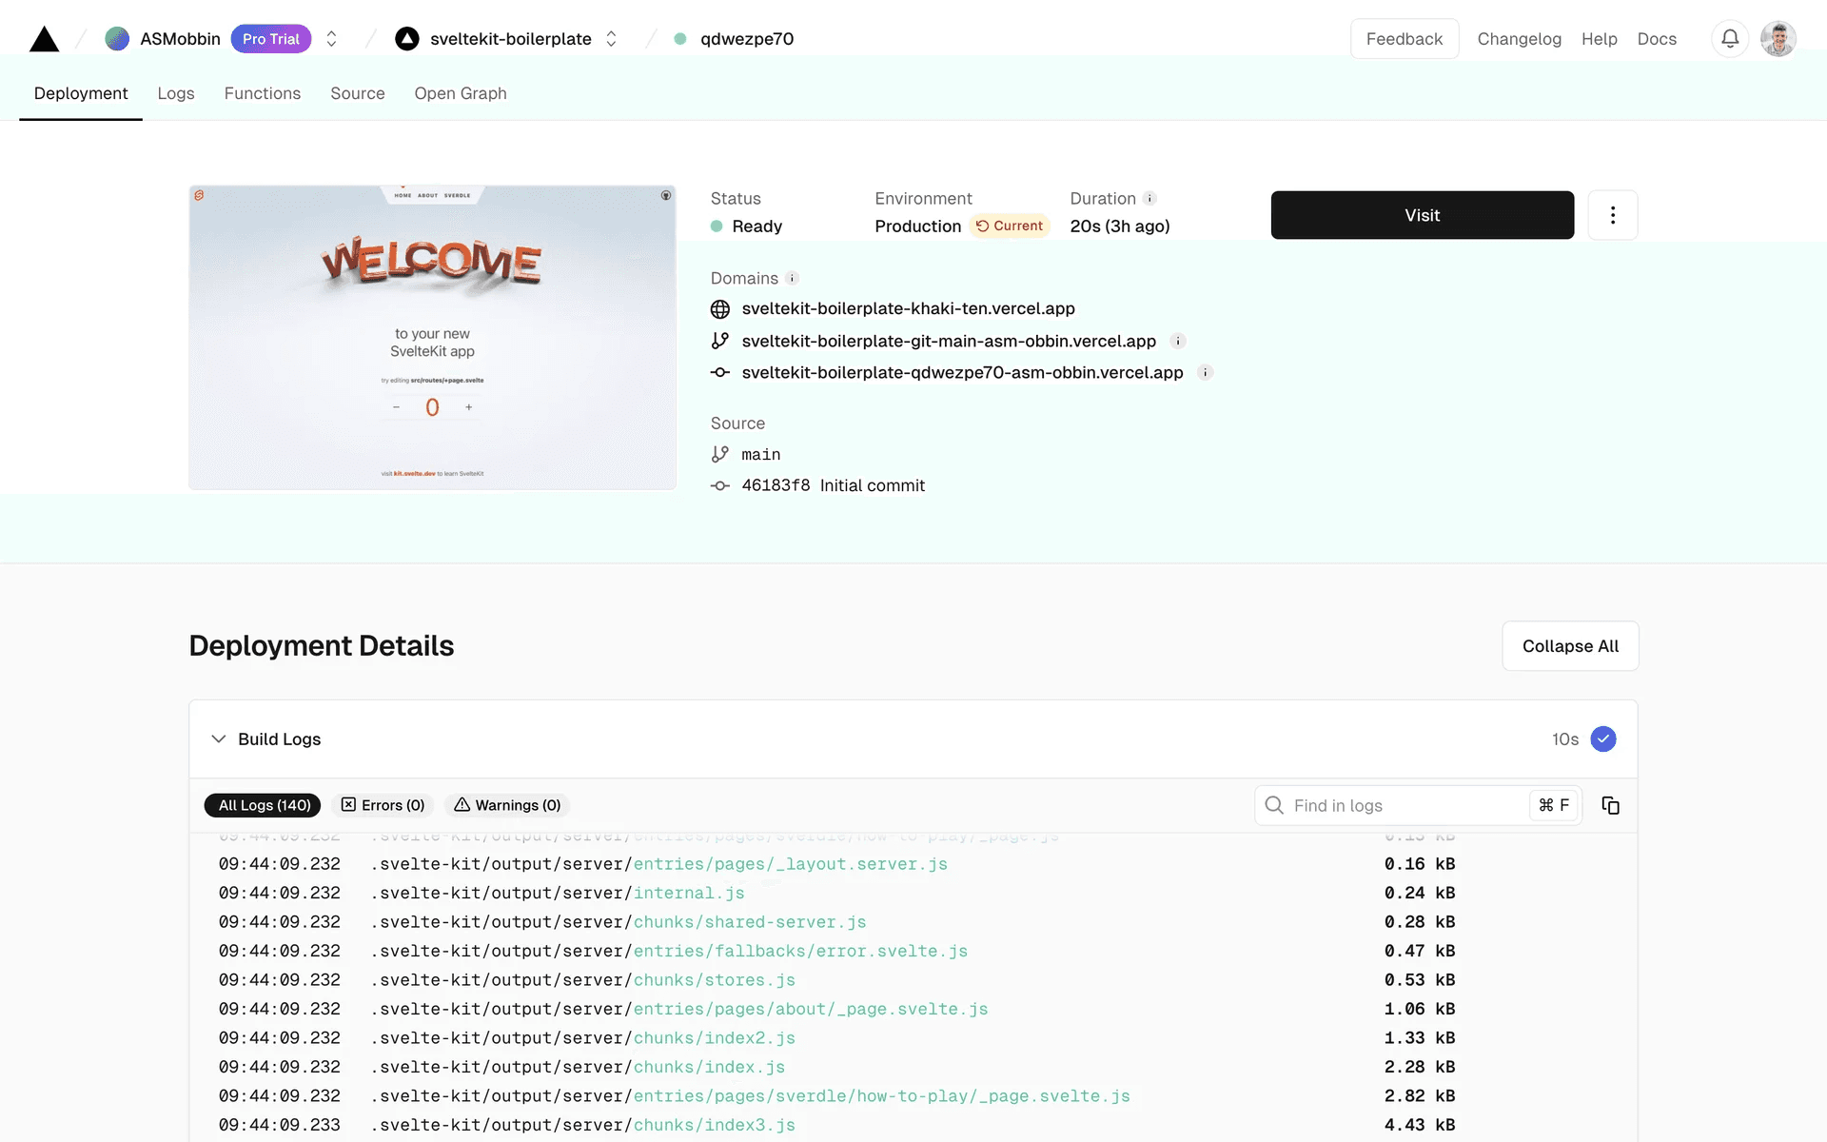Select the All Logs (140) filter
Image resolution: width=1827 pixels, height=1142 pixels.
[264, 805]
